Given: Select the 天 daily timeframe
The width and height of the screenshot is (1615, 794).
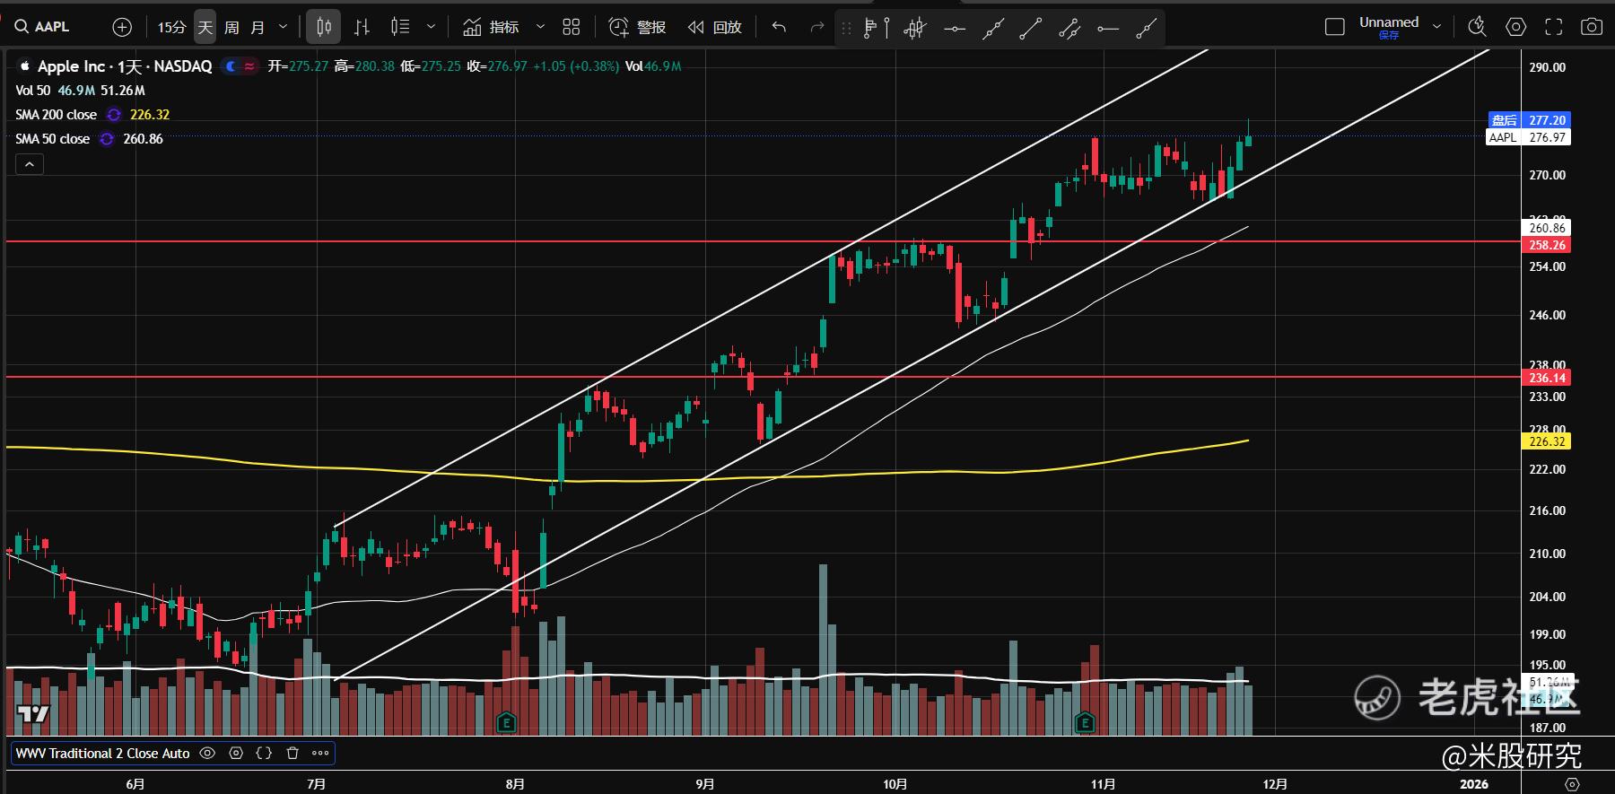Looking at the screenshot, I should pos(205,28).
